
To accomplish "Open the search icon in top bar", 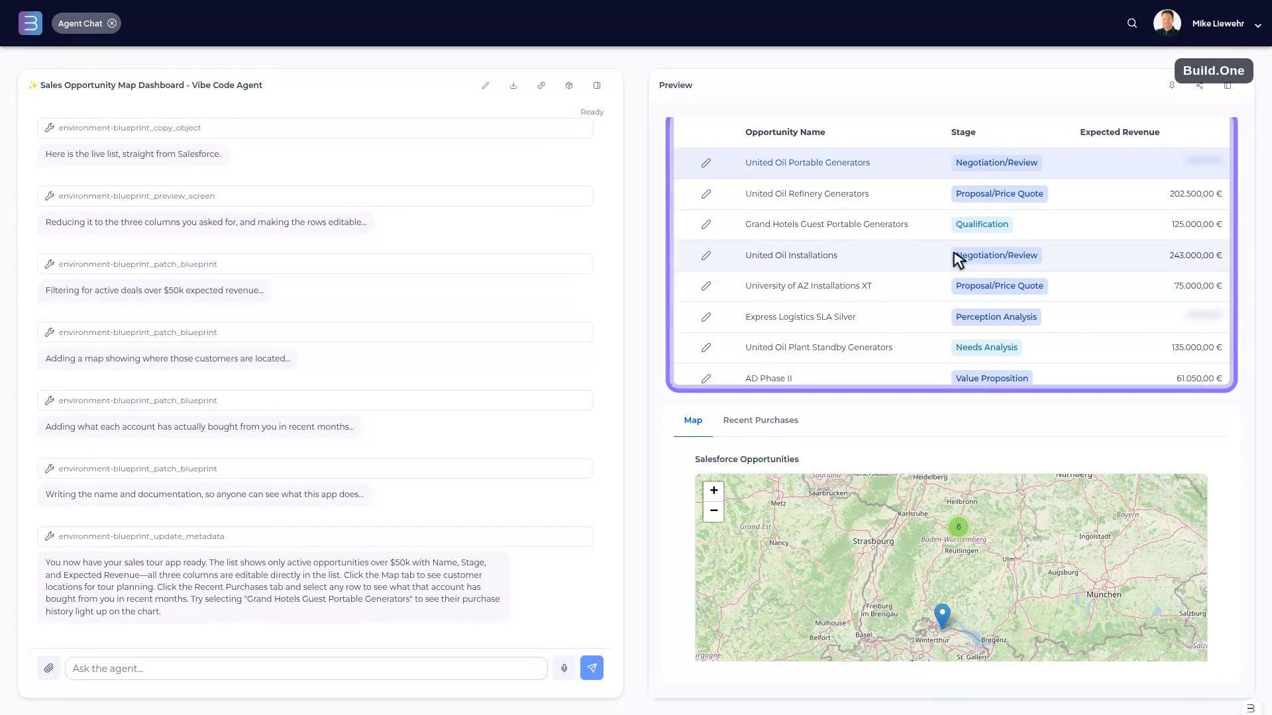I will (1132, 23).
